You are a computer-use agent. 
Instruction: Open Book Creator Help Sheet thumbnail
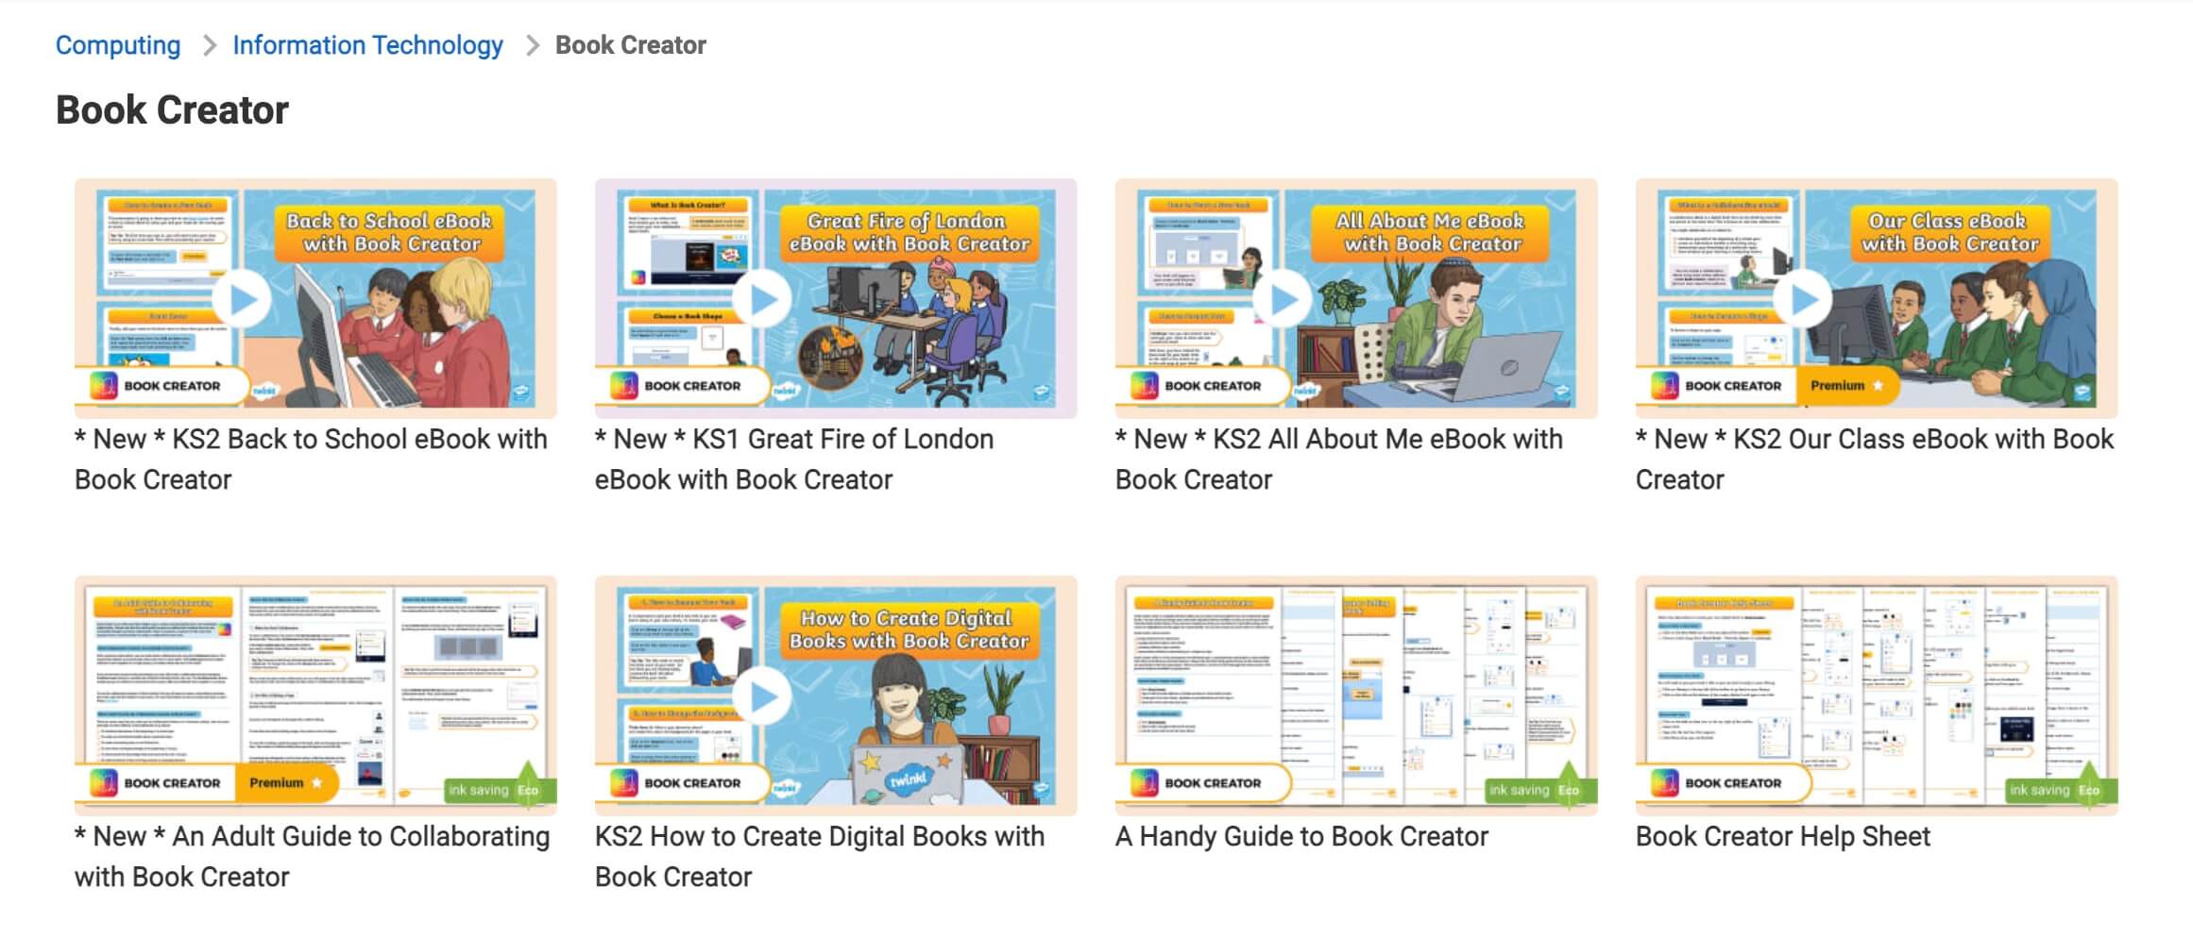tap(1877, 695)
